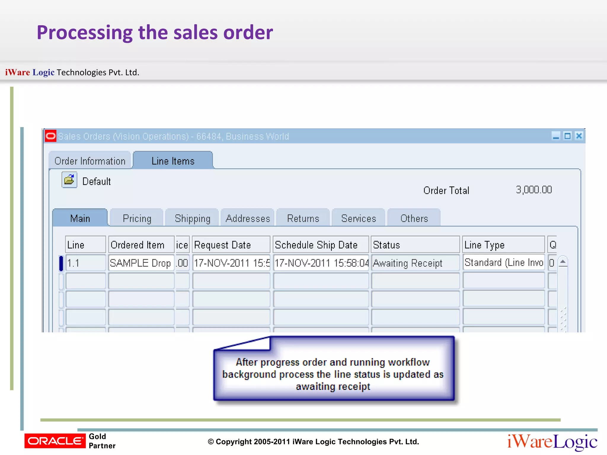Image resolution: width=607 pixels, height=455 pixels.
Task: Click the Order Total label
Action: tap(446, 190)
